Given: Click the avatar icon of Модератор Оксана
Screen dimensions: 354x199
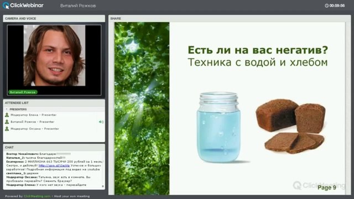Looking at the screenshot, I should click(7, 129).
